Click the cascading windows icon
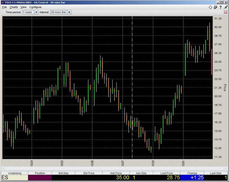The width and height of the screenshot is (229, 182). [x=215, y=7]
